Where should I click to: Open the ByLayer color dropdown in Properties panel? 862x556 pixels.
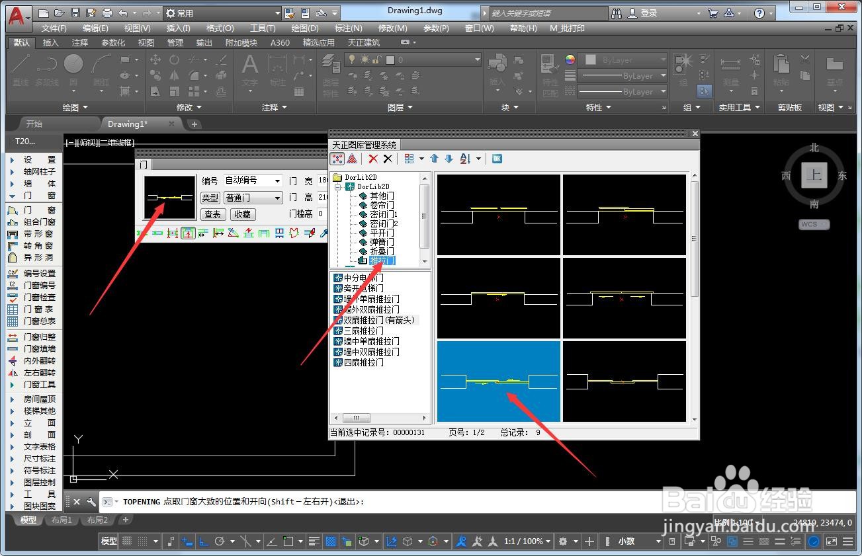pos(623,60)
